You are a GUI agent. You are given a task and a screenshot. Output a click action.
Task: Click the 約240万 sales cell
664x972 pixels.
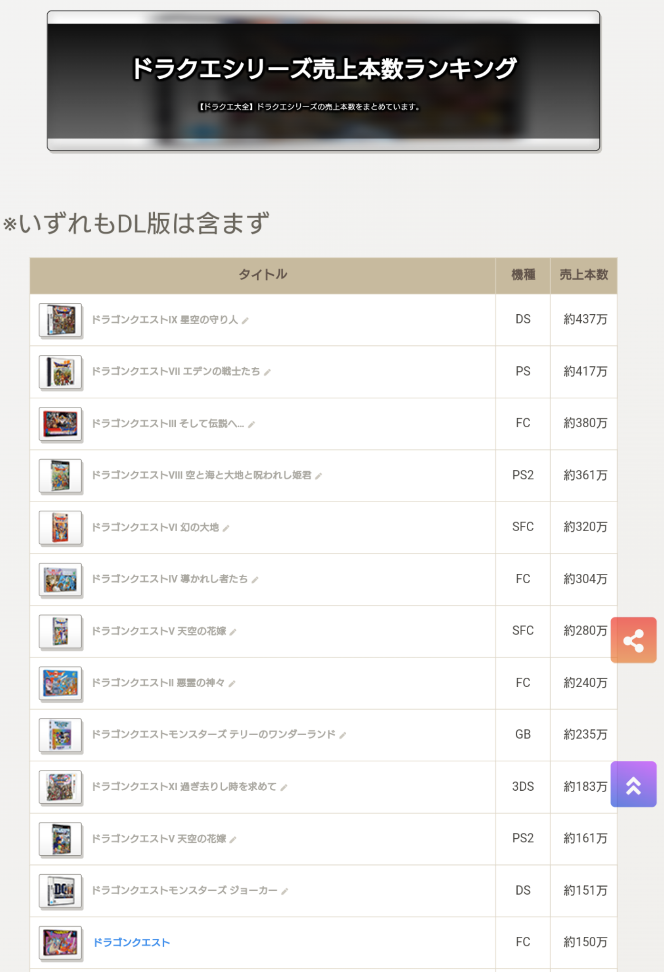tap(584, 683)
